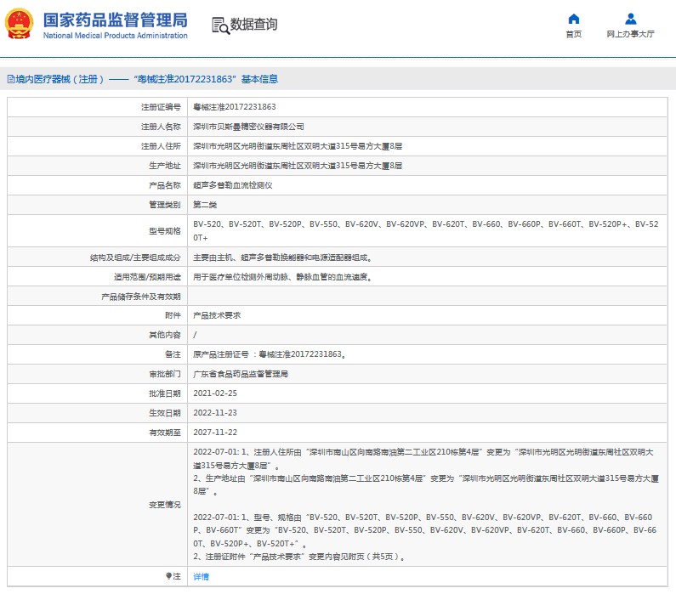Click product name 超声多普勒血流检测仪
Image resolution: width=676 pixels, height=594 pixels.
click(232, 185)
